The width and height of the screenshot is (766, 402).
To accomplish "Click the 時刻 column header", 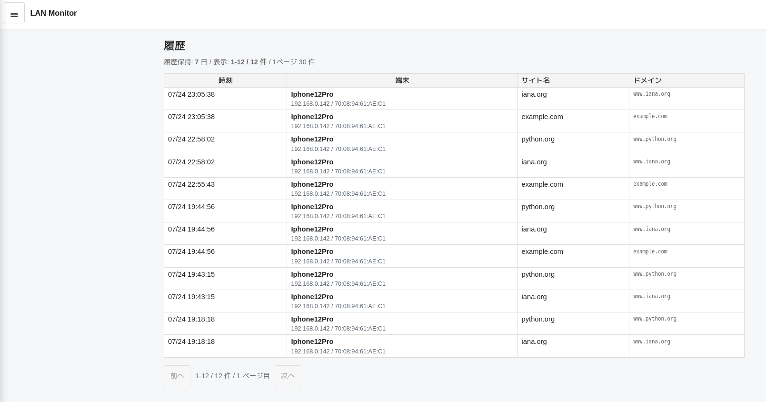I will [x=226, y=80].
